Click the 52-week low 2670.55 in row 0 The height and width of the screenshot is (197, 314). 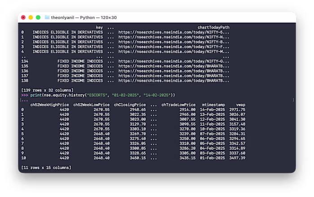click(101, 110)
